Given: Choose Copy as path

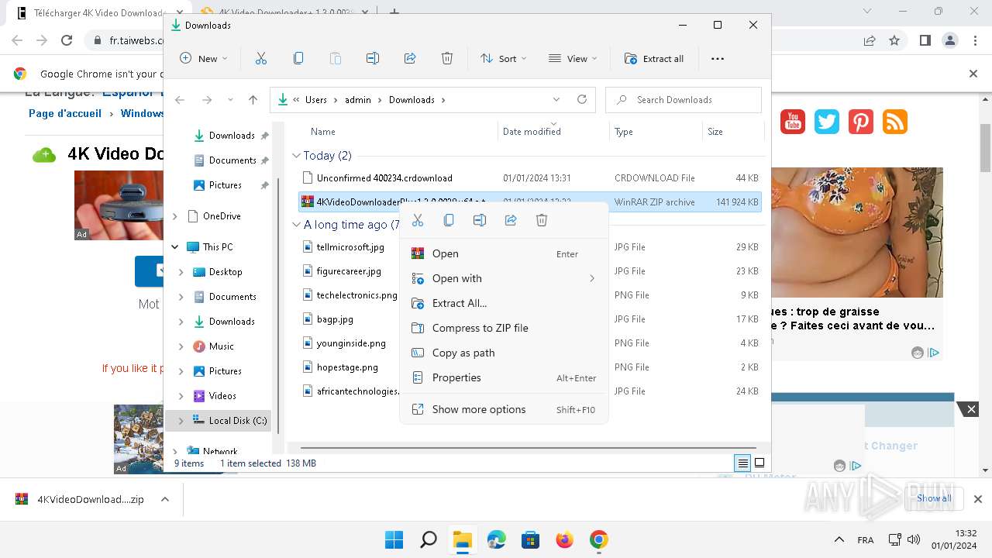Looking at the screenshot, I should click(504, 353).
